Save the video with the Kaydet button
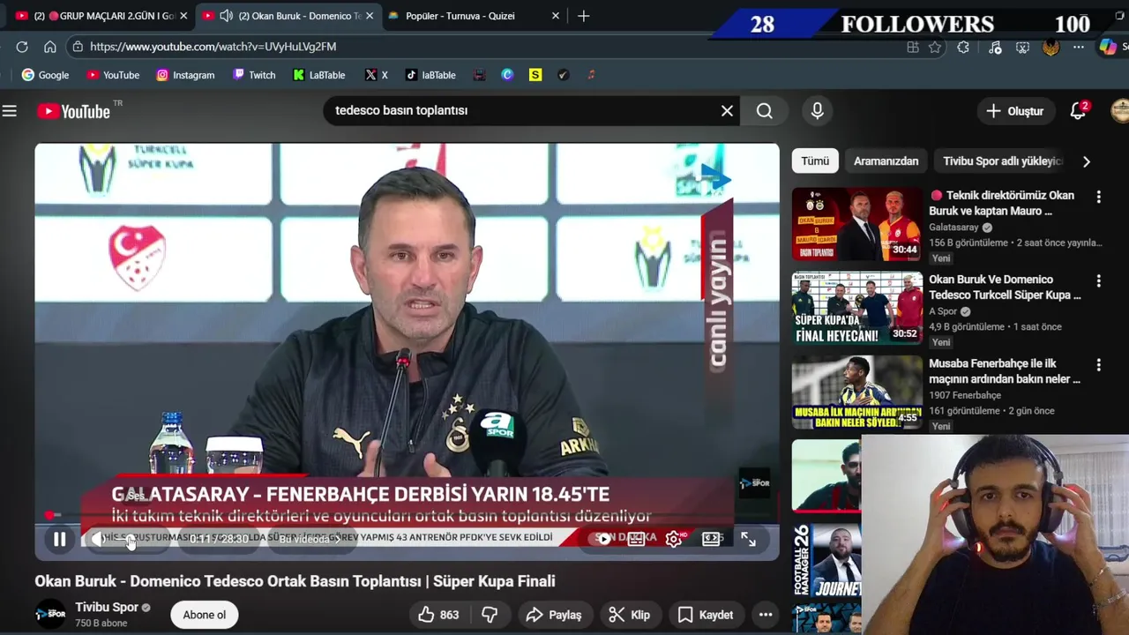Screen dimensions: 1129x635 [706, 615]
